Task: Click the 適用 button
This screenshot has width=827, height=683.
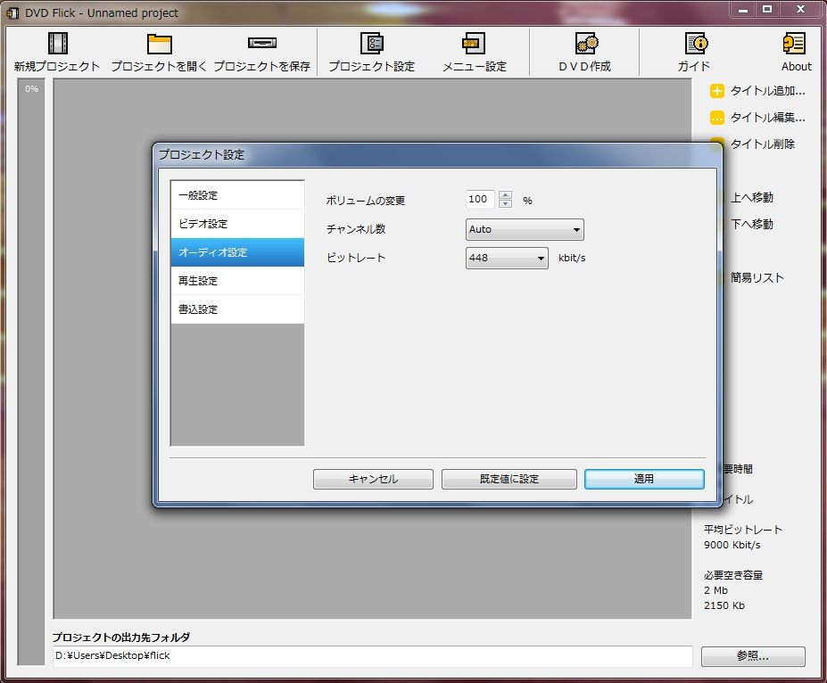Action: click(644, 479)
